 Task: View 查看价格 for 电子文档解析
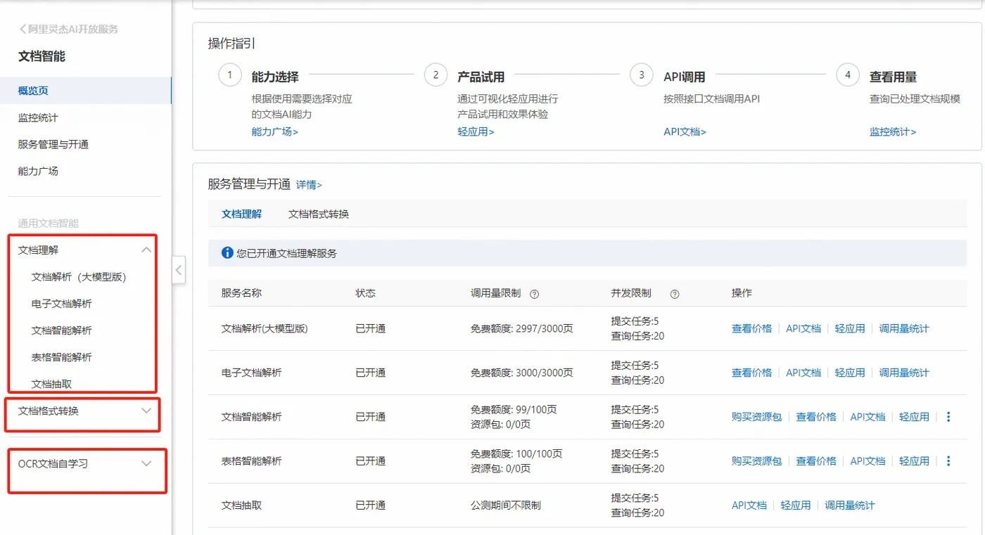pos(752,373)
